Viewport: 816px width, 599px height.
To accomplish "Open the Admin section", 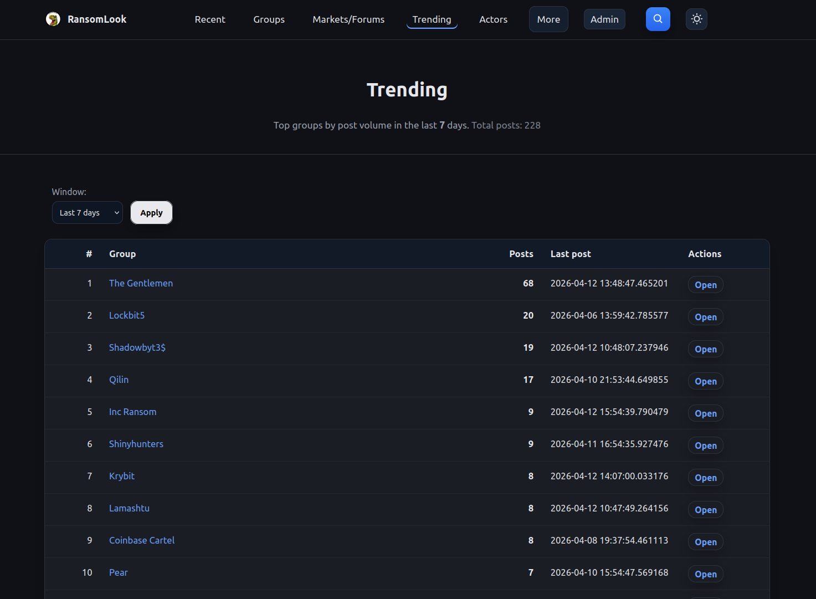I will coord(604,19).
